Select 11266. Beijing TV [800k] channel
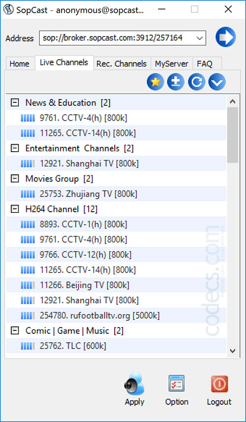This screenshot has width=246, height=422. point(85,285)
